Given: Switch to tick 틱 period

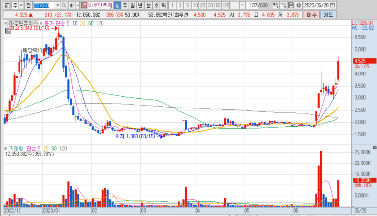Looking at the screenshot, I should point(164,5).
